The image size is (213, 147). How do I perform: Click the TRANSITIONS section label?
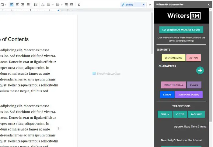[x=181, y=106]
